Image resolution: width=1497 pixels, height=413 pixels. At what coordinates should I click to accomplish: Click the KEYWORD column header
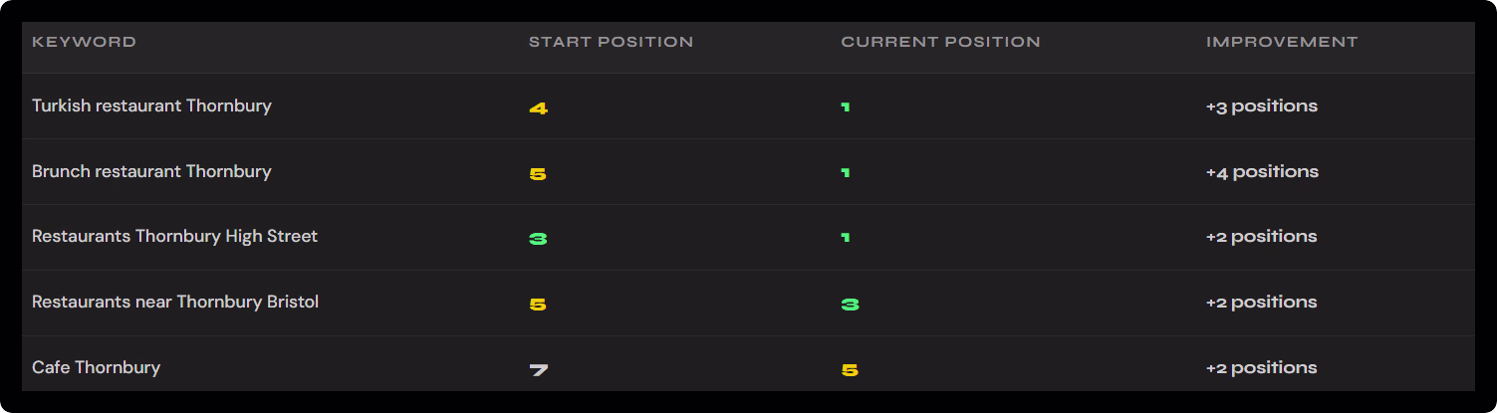(84, 42)
